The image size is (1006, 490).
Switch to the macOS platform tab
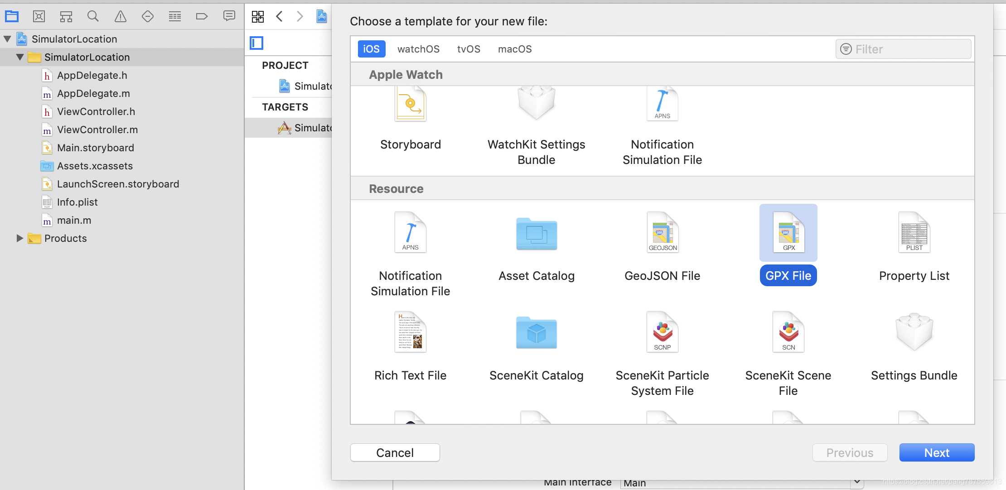click(515, 49)
